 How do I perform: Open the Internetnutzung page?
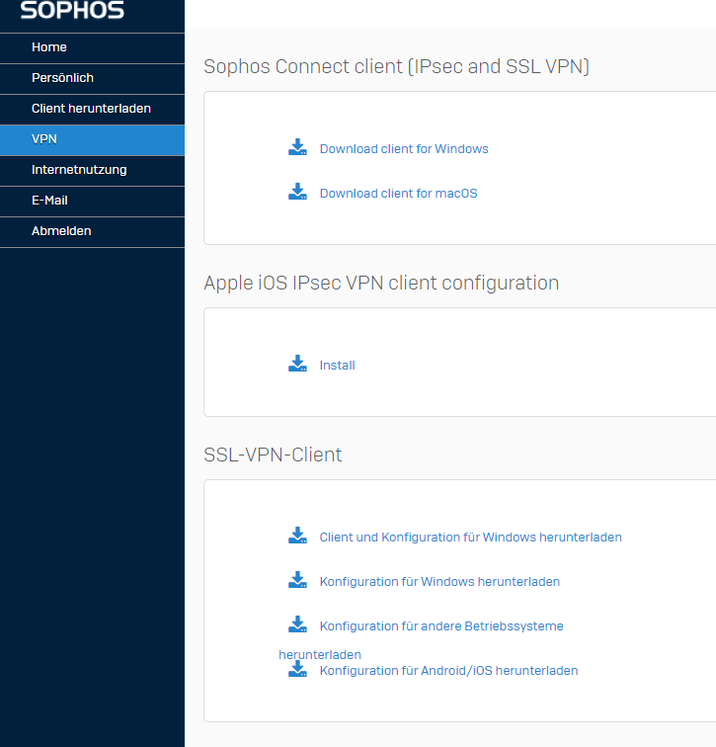(x=79, y=170)
